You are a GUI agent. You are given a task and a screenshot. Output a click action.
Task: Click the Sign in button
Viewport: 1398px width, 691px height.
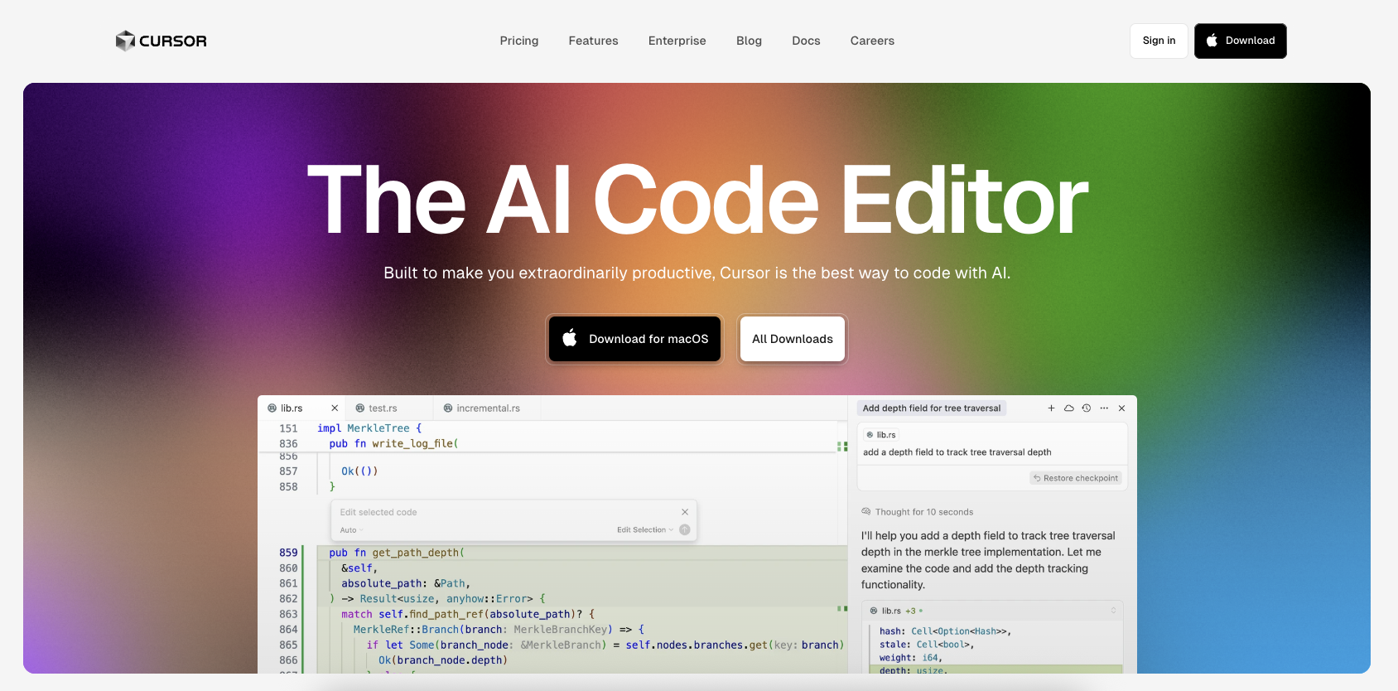[1159, 41]
